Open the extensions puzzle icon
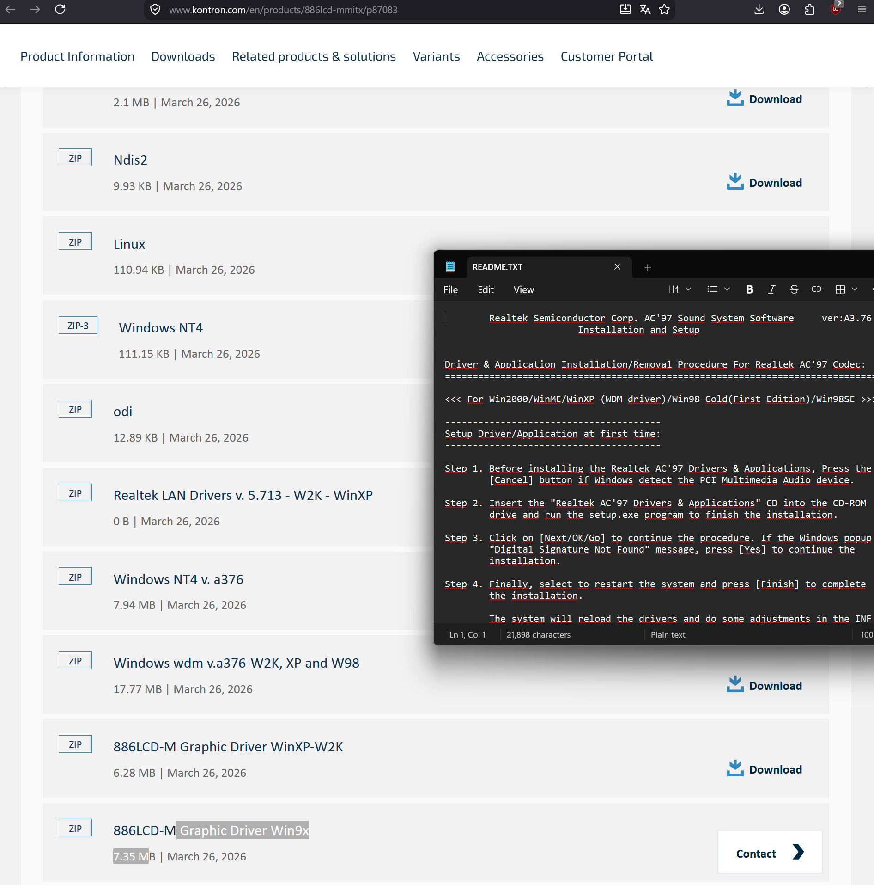 [810, 10]
